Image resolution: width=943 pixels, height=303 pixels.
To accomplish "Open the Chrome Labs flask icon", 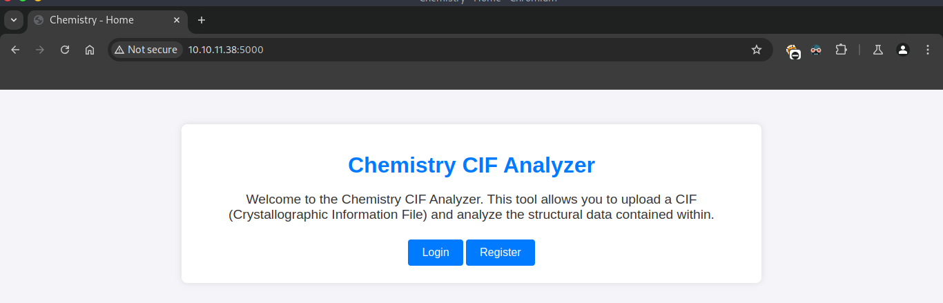I will pyautogui.click(x=878, y=50).
